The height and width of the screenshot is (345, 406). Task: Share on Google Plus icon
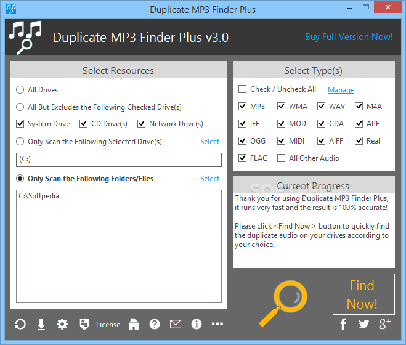tap(385, 324)
